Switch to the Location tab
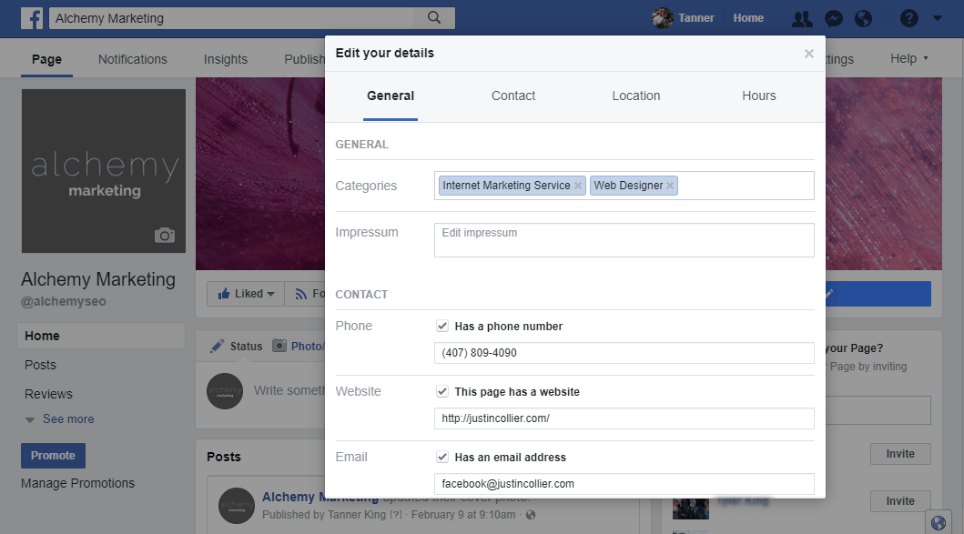 [635, 96]
